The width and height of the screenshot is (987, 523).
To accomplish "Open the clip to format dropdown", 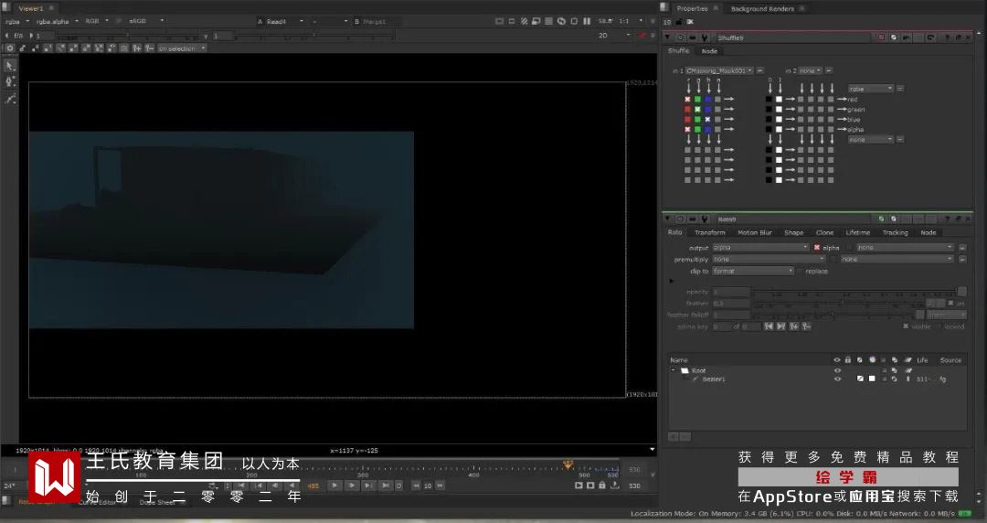I will point(753,271).
